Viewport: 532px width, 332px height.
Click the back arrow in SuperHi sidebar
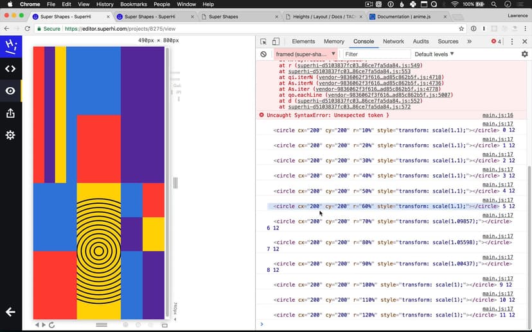10,312
